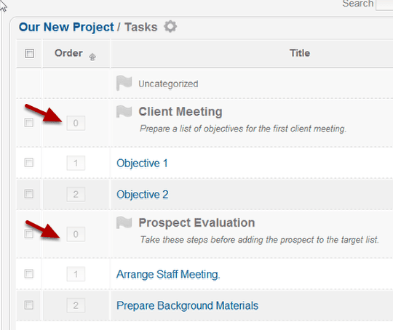Check the Client Meeting row checkbox
Screen dimensions: 393x330
(29, 123)
